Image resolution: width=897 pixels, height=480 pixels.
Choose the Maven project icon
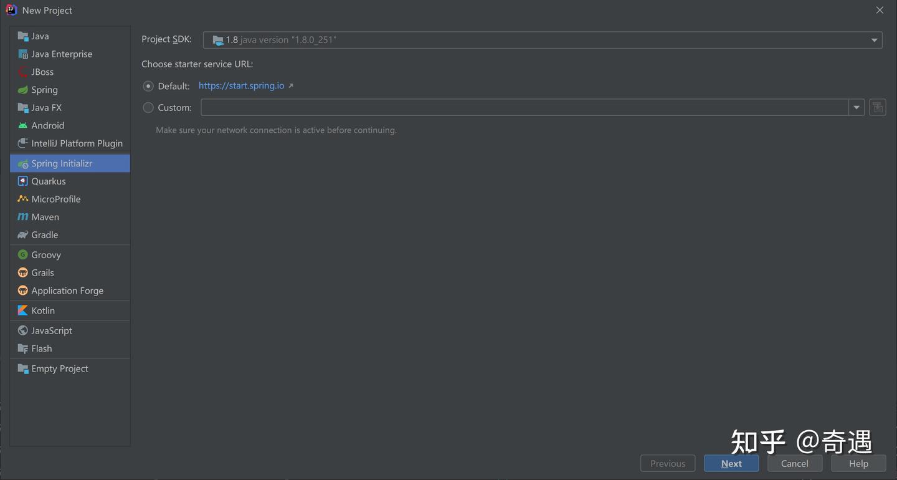coord(21,216)
